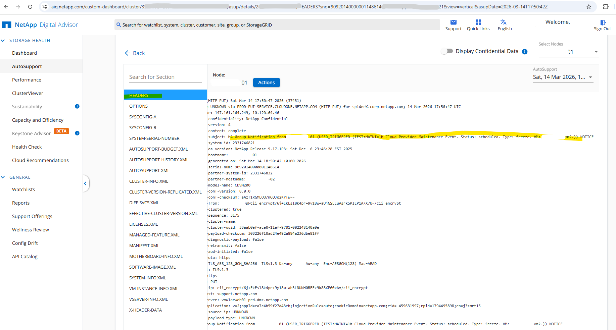Screen dimensions: 616x330
Task: Open Support envelope icon
Action: coord(454,22)
